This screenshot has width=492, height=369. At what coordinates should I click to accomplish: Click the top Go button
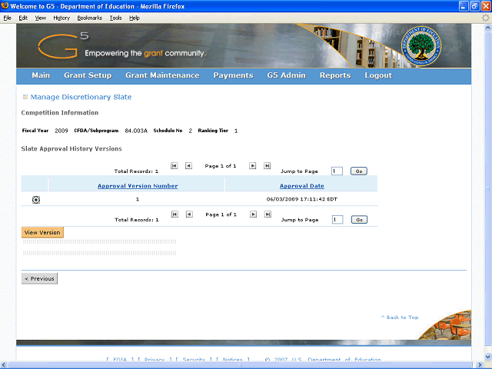coord(359,171)
